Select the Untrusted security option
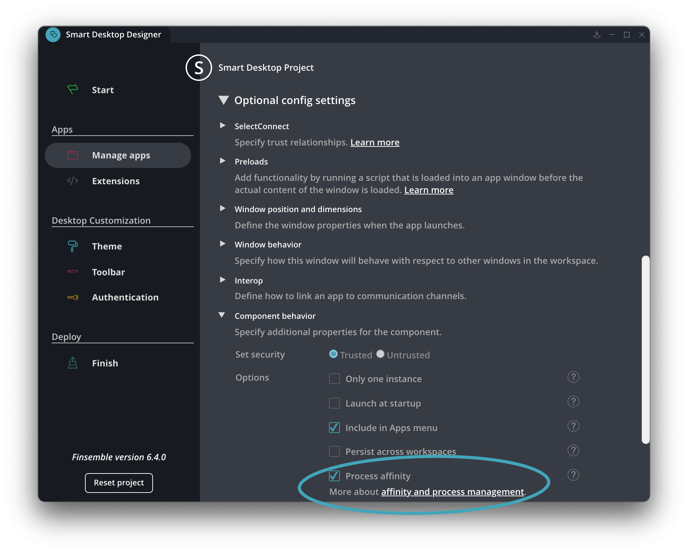 click(380, 354)
